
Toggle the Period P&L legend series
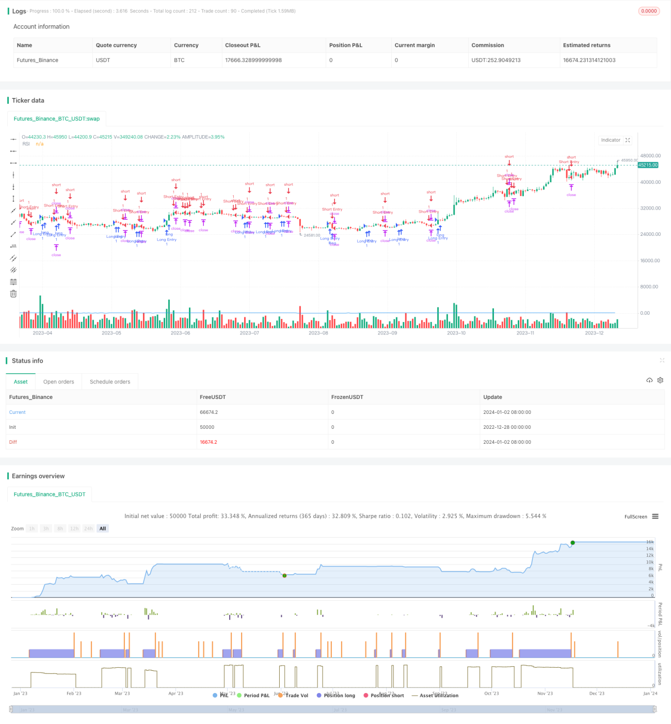(253, 695)
